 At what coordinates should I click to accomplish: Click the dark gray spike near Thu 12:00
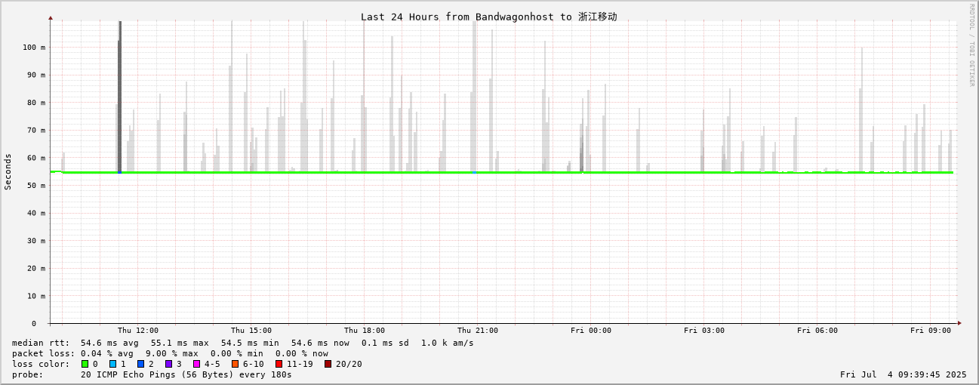(119, 97)
